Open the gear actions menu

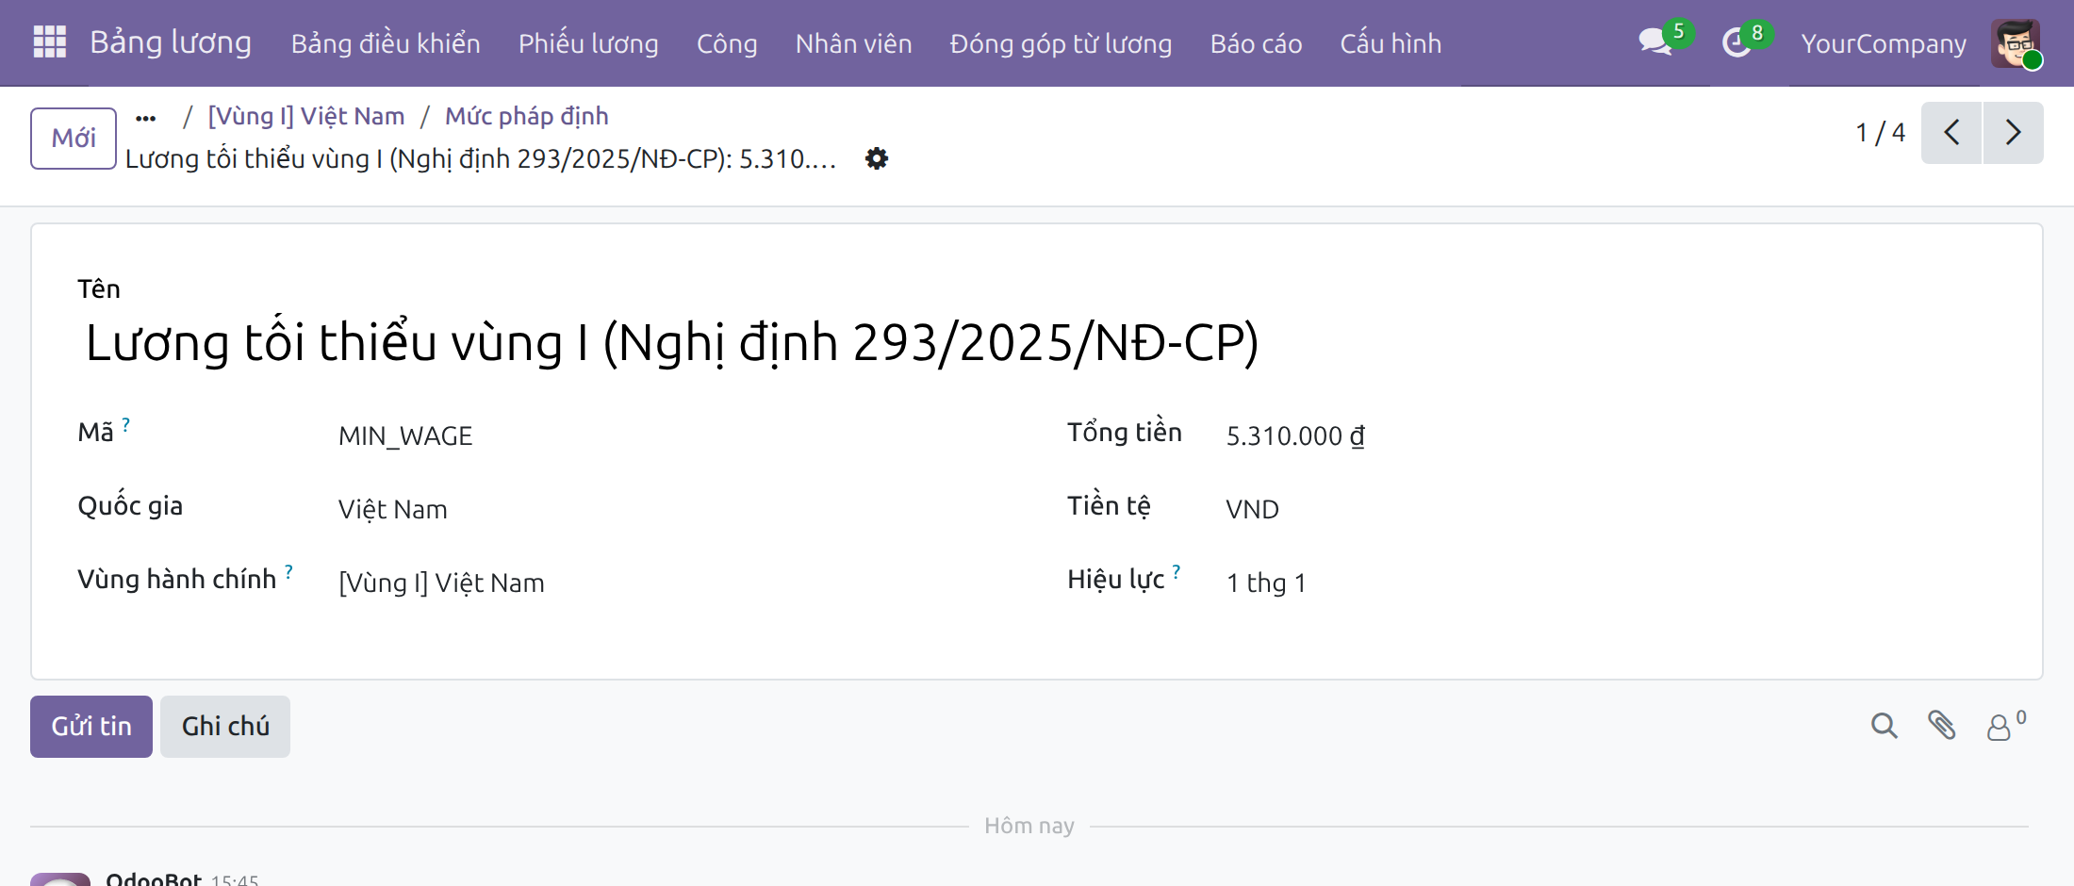(x=877, y=158)
